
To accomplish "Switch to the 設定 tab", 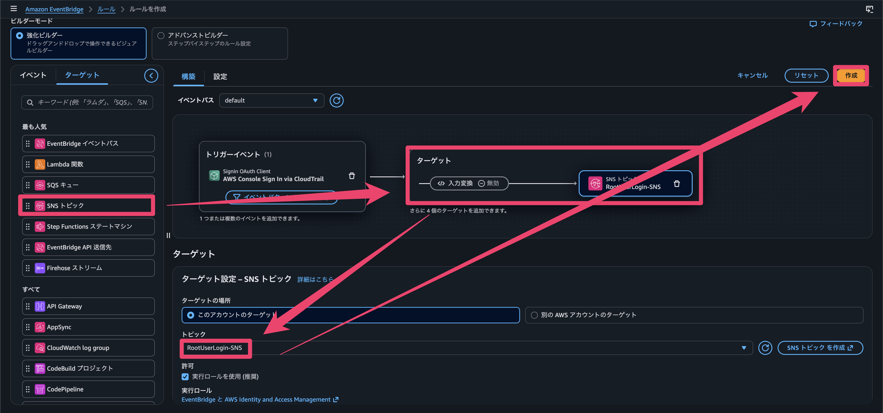I will [x=220, y=77].
